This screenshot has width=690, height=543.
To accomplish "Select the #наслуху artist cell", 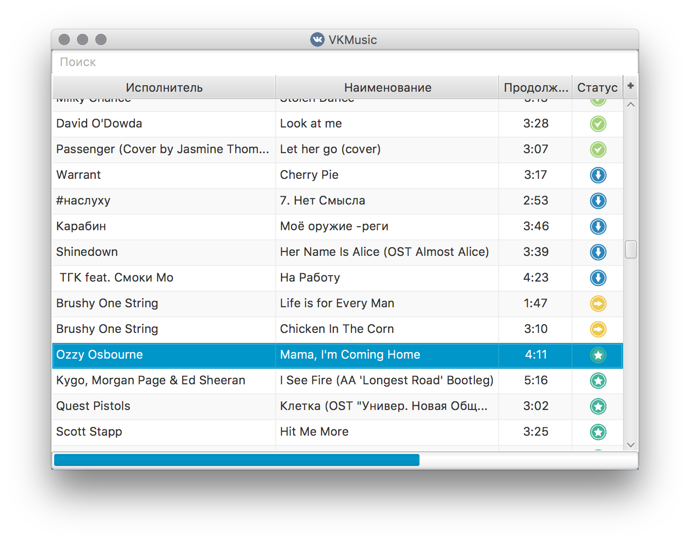I will 164,201.
